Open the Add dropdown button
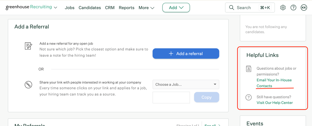Viewport: 312px width, 126px height. pyautogui.click(x=176, y=8)
